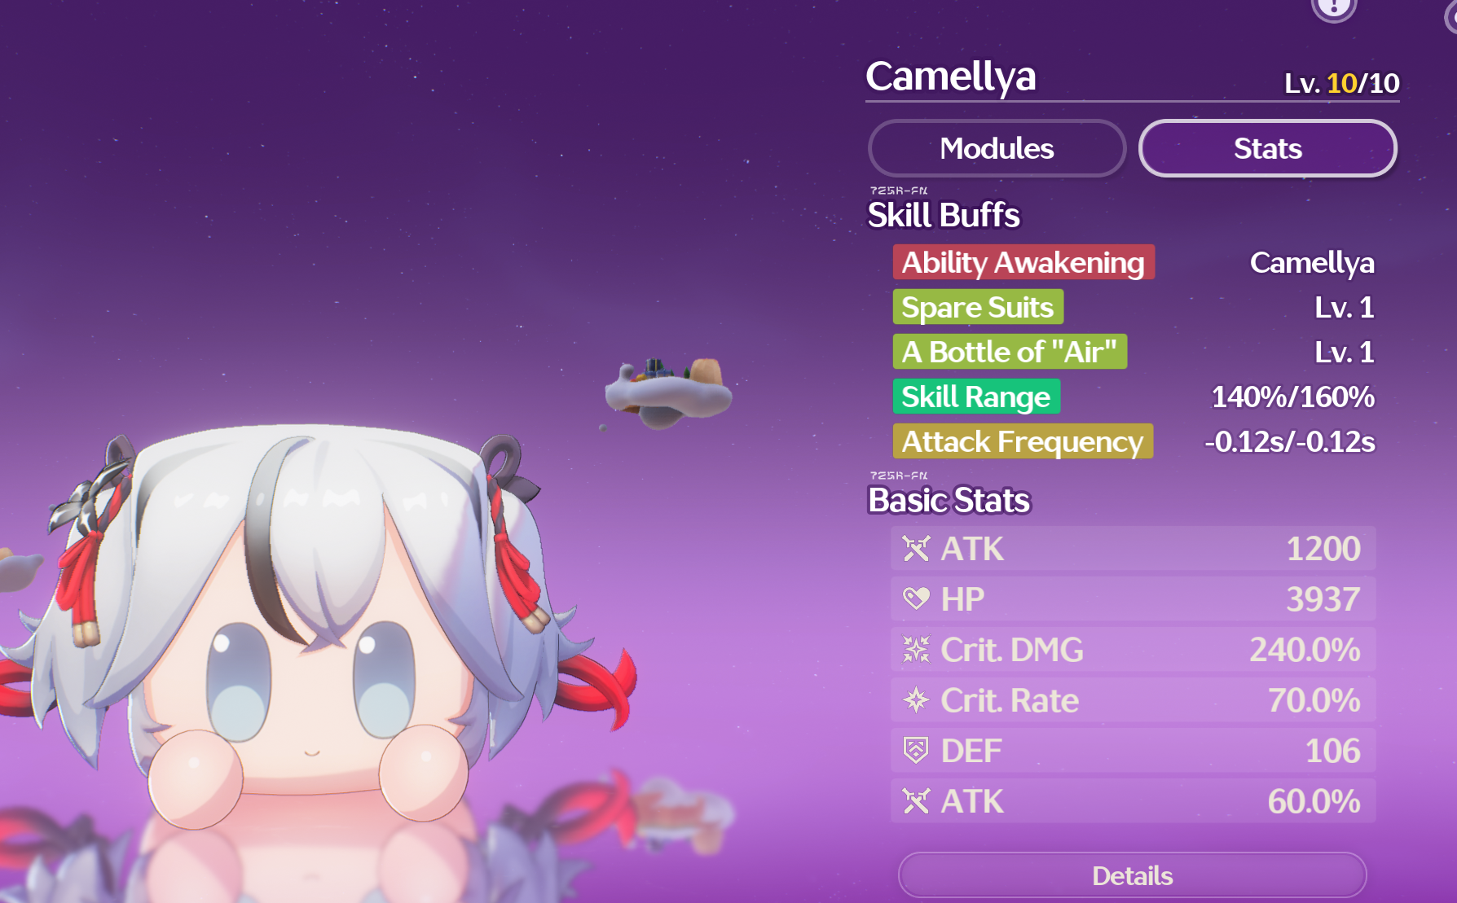Open the info exclamation icon at top
This screenshot has width=1457, height=903.
pyautogui.click(x=1334, y=7)
